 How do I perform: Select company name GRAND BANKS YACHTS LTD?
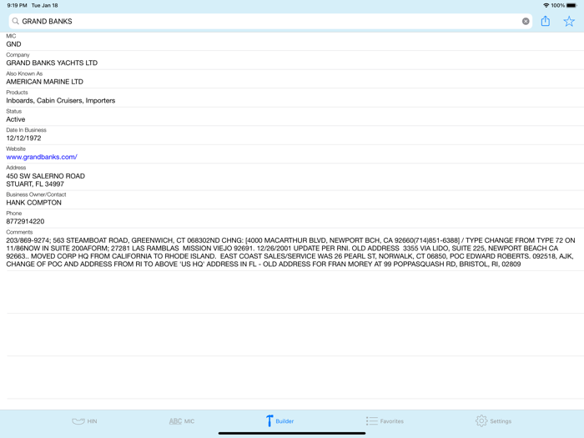pos(52,63)
